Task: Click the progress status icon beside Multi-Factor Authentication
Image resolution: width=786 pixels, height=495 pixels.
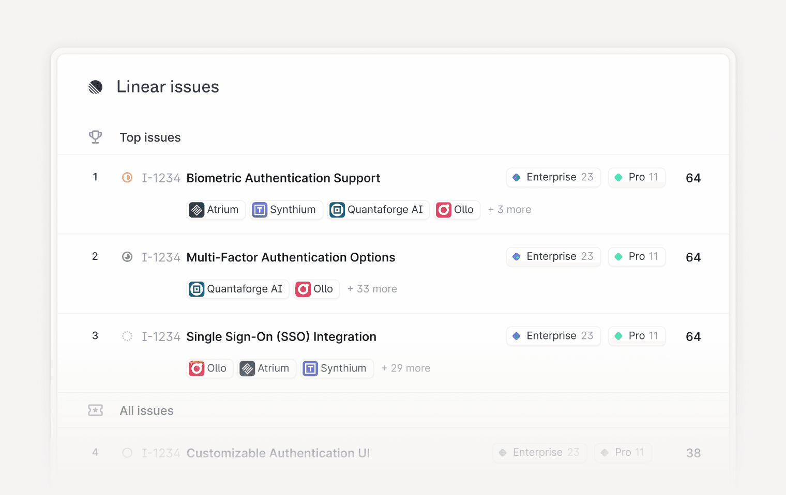Action: (x=127, y=257)
